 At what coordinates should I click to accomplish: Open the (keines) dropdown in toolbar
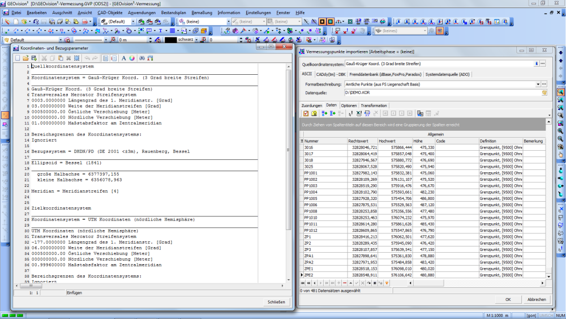[424, 31]
